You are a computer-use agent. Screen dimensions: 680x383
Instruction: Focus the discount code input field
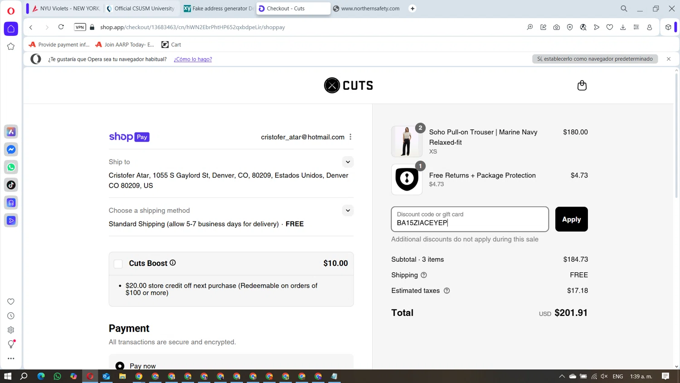470,219
